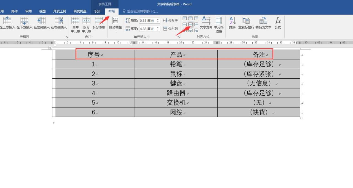Insert a row below (在下方插入)

click(25, 23)
